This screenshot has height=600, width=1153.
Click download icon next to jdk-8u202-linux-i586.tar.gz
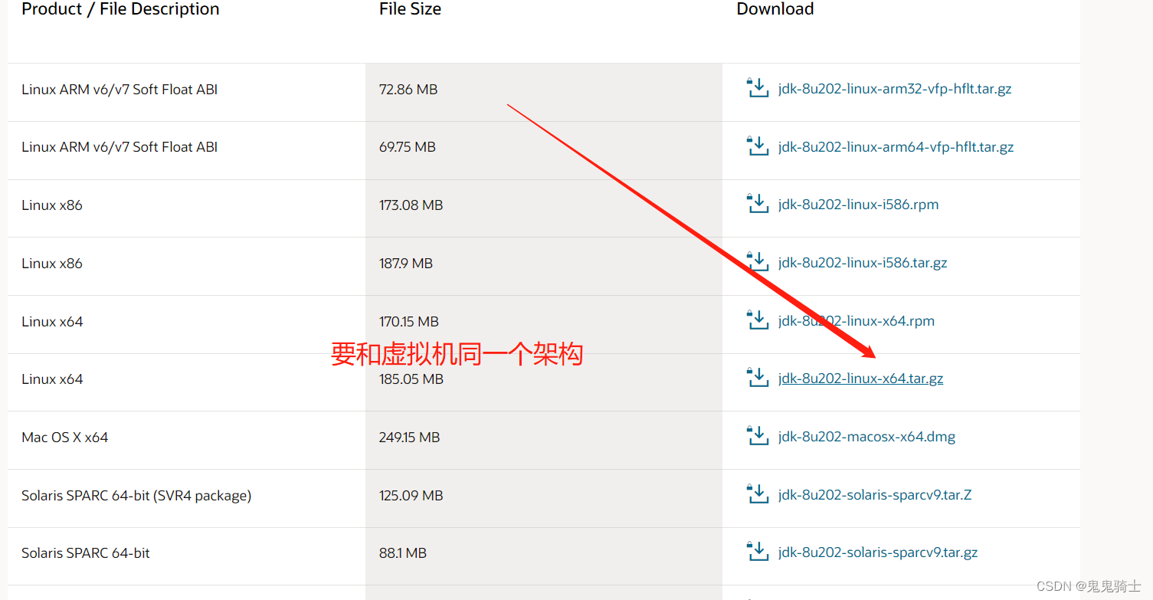pos(757,263)
